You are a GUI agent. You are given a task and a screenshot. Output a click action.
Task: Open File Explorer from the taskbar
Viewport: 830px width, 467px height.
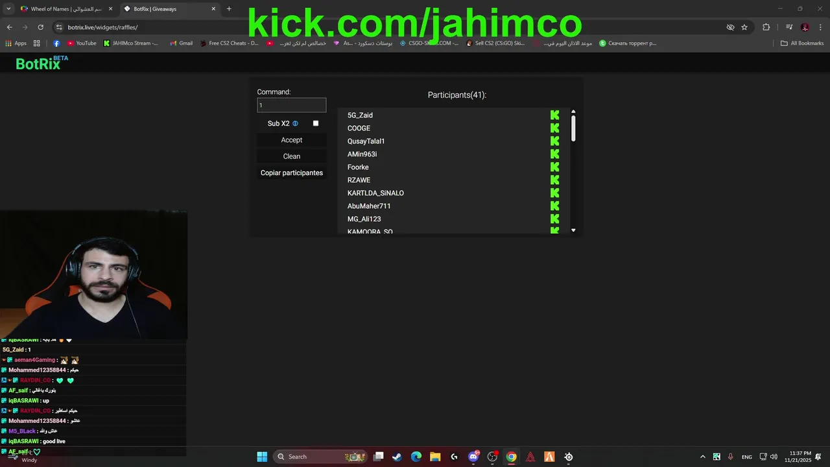coord(435,457)
